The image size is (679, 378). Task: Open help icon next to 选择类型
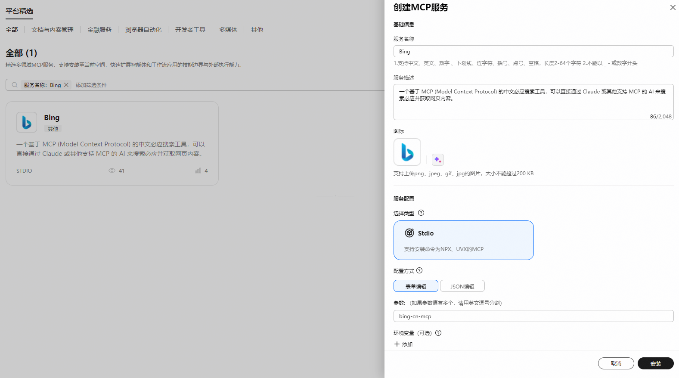(x=421, y=213)
